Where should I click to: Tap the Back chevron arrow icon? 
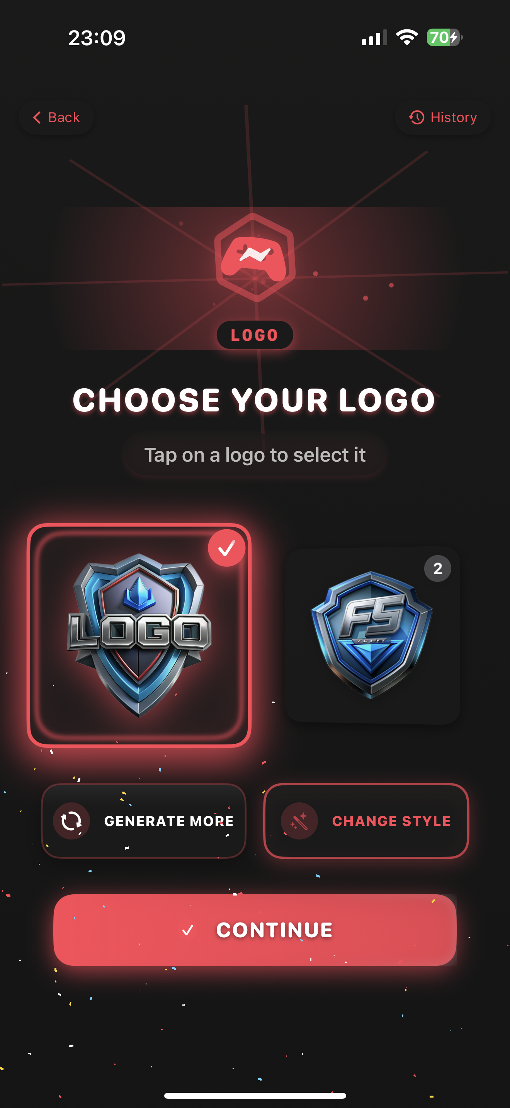point(37,117)
